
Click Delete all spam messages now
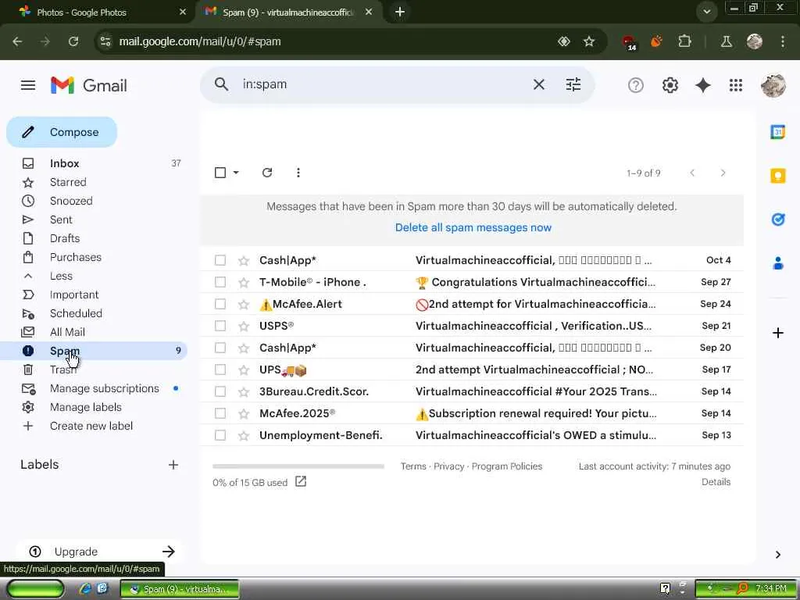pyautogui.click(x=473, y=227)
